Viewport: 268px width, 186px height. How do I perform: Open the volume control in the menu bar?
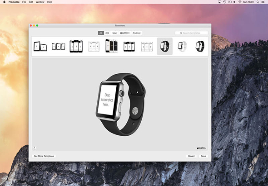pyautogui.click(x=234, y=2)
